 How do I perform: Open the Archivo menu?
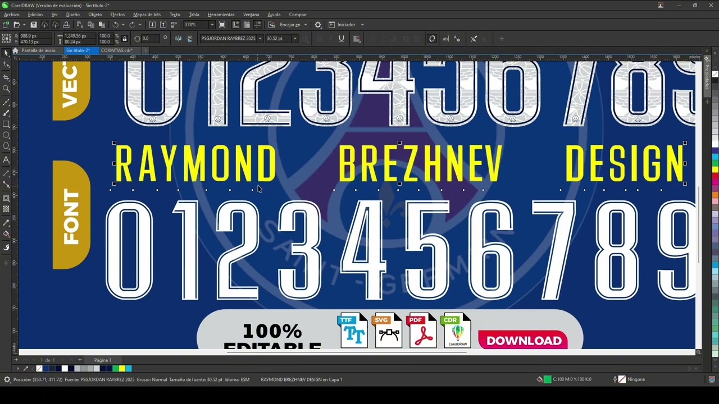click(x=12, y=15)
